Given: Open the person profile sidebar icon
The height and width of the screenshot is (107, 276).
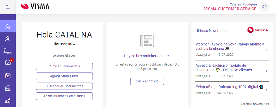Looking at the screenshot, I should point(7,39).
